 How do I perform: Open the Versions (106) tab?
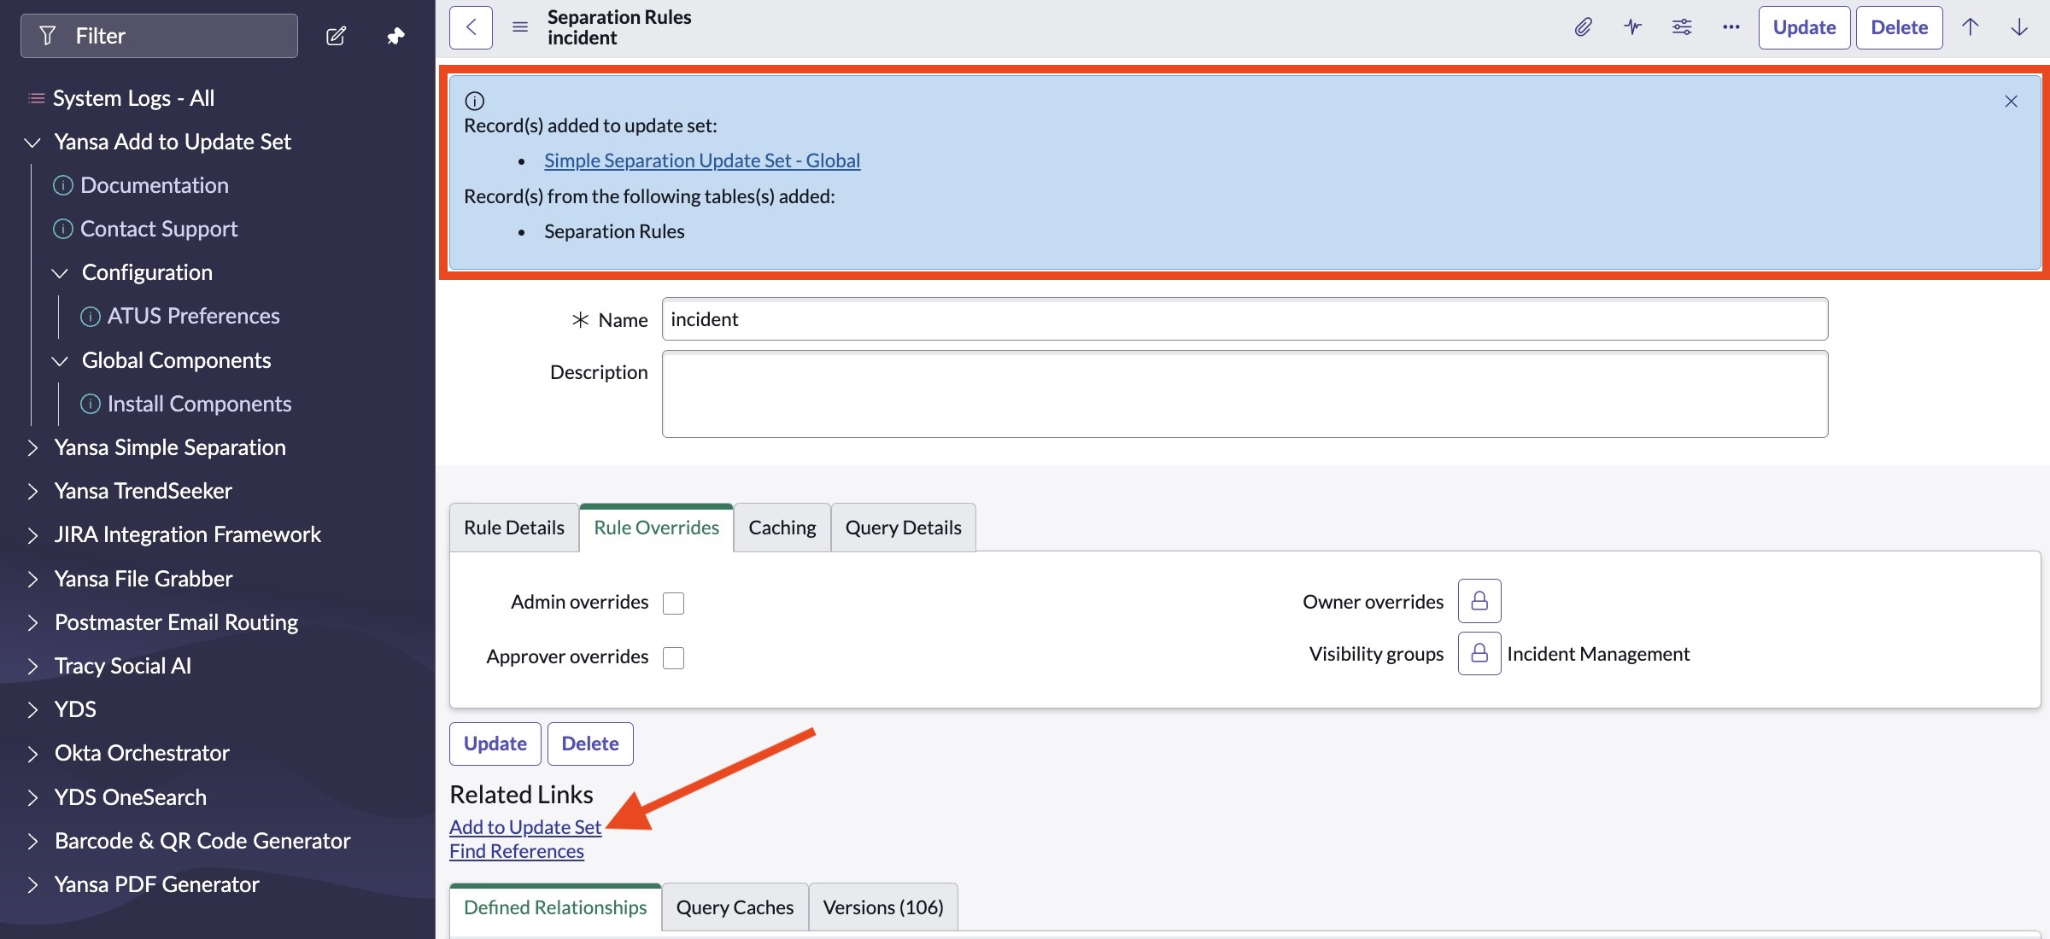point(882,907)
